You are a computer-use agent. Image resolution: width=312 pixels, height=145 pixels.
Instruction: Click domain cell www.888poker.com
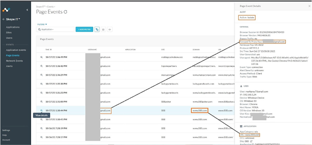(202, 101)
